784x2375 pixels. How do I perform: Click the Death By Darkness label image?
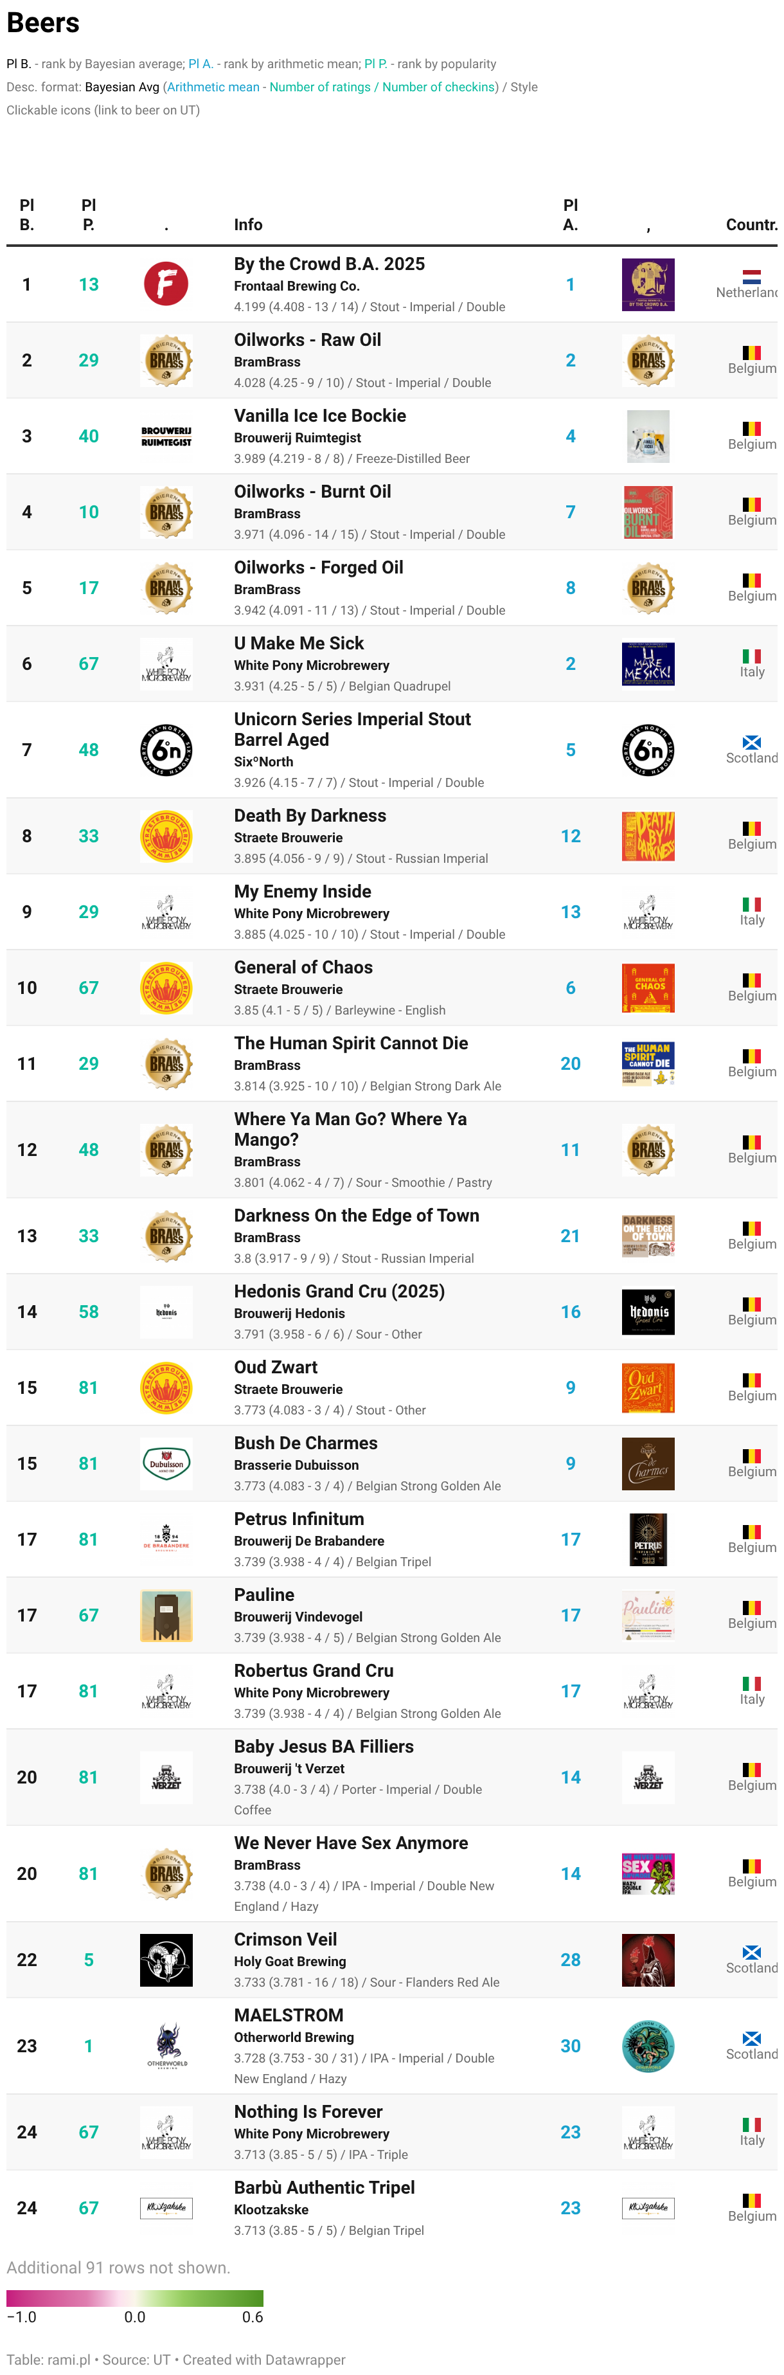pos(648,835)
